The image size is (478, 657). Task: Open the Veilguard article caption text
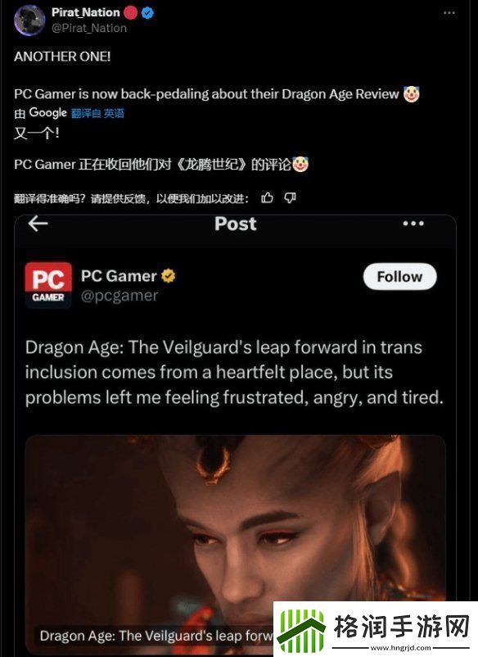click(x=156, y=636)
